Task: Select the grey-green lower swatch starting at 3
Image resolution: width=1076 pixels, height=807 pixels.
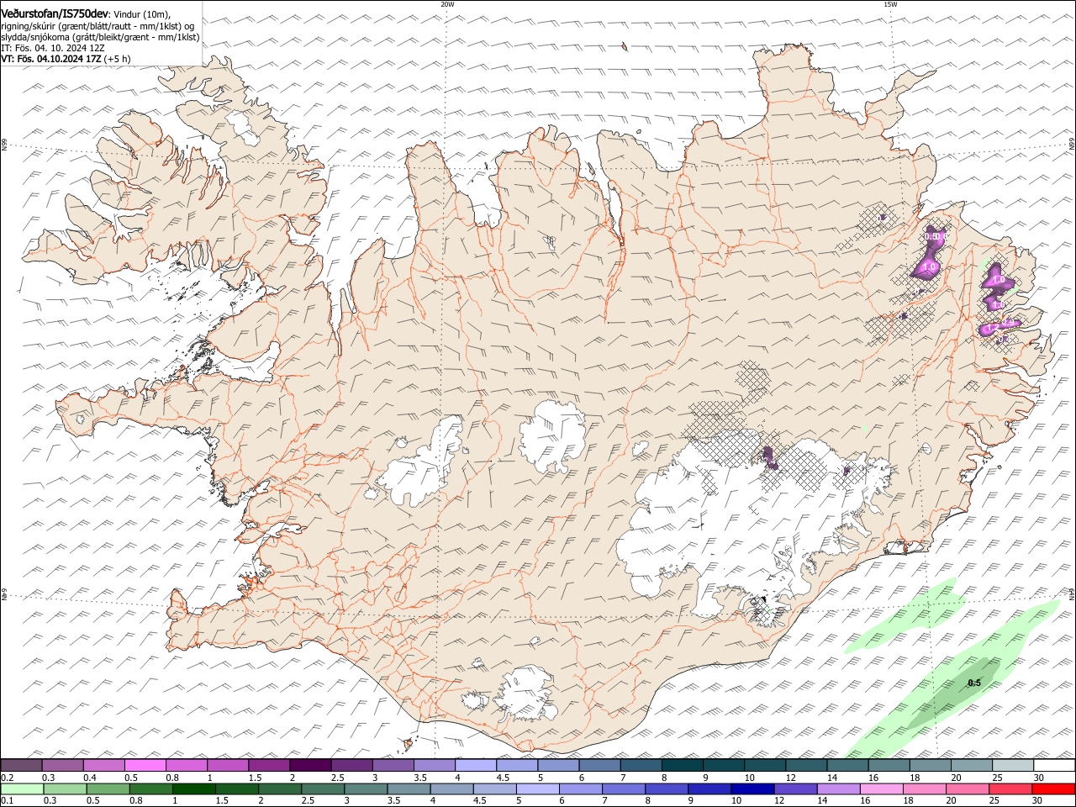Action: pos(366,789)
